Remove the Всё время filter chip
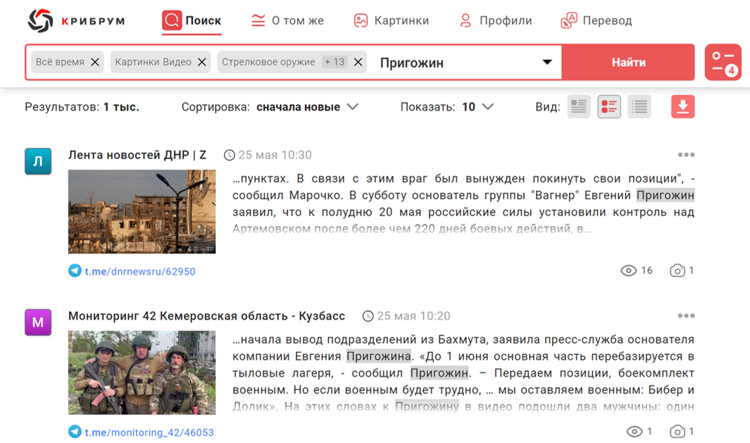The width and height of the screenshot is (750, 443). coord(95,62)
